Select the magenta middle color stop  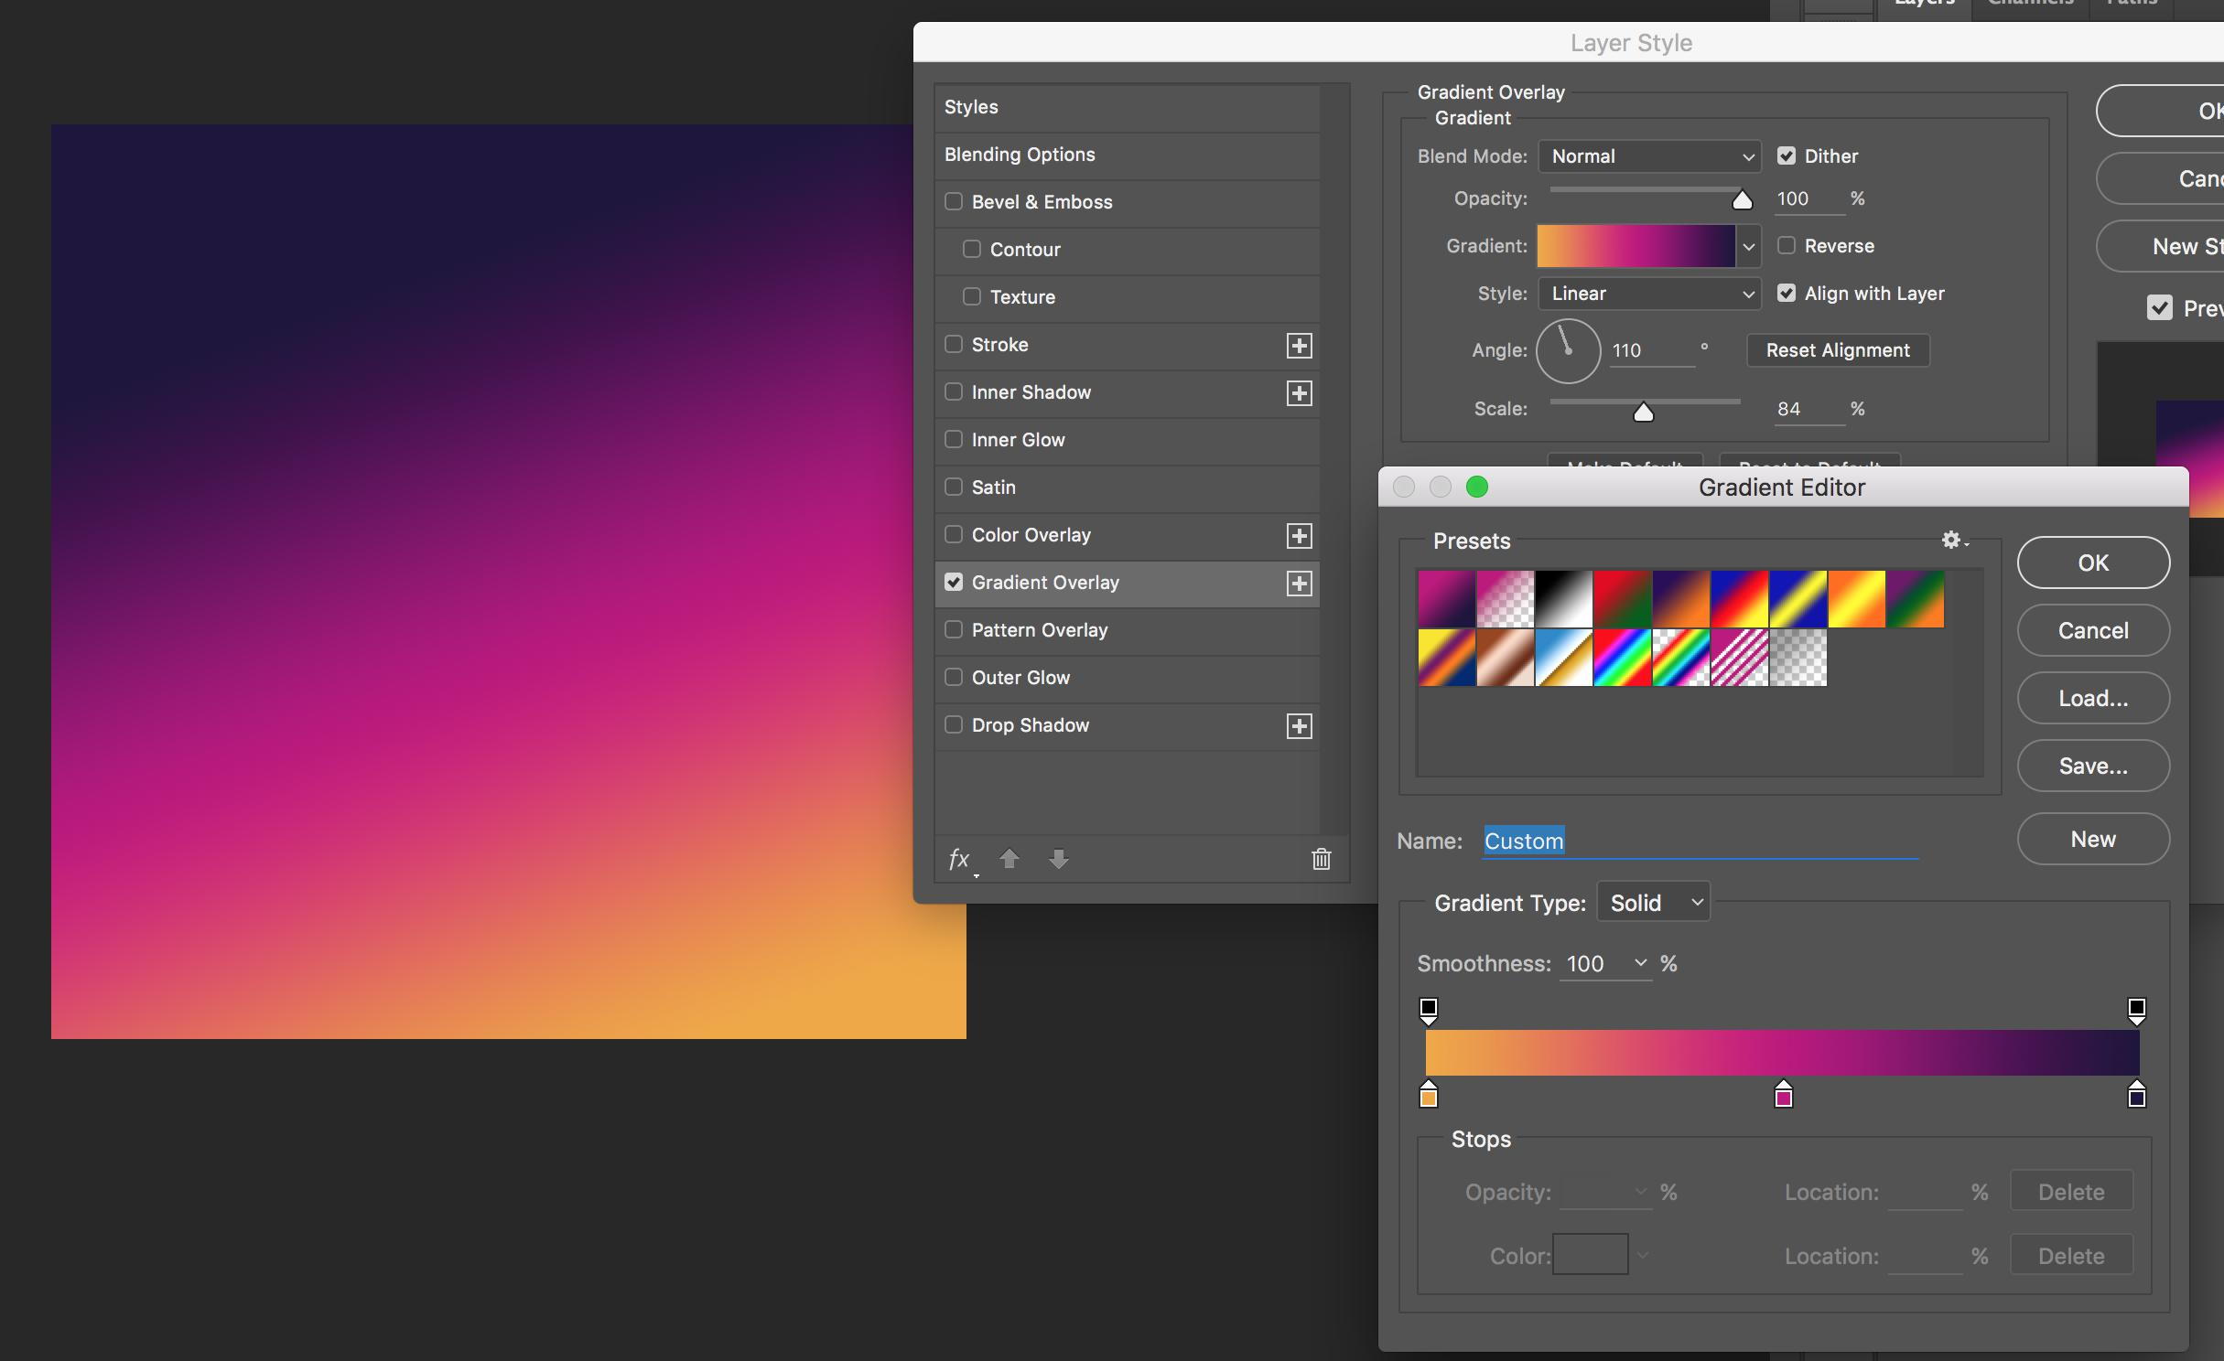1783,1096
